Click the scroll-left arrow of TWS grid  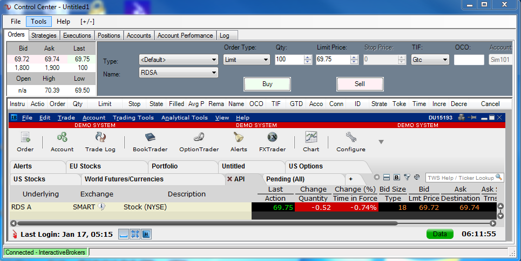point(13,223)
